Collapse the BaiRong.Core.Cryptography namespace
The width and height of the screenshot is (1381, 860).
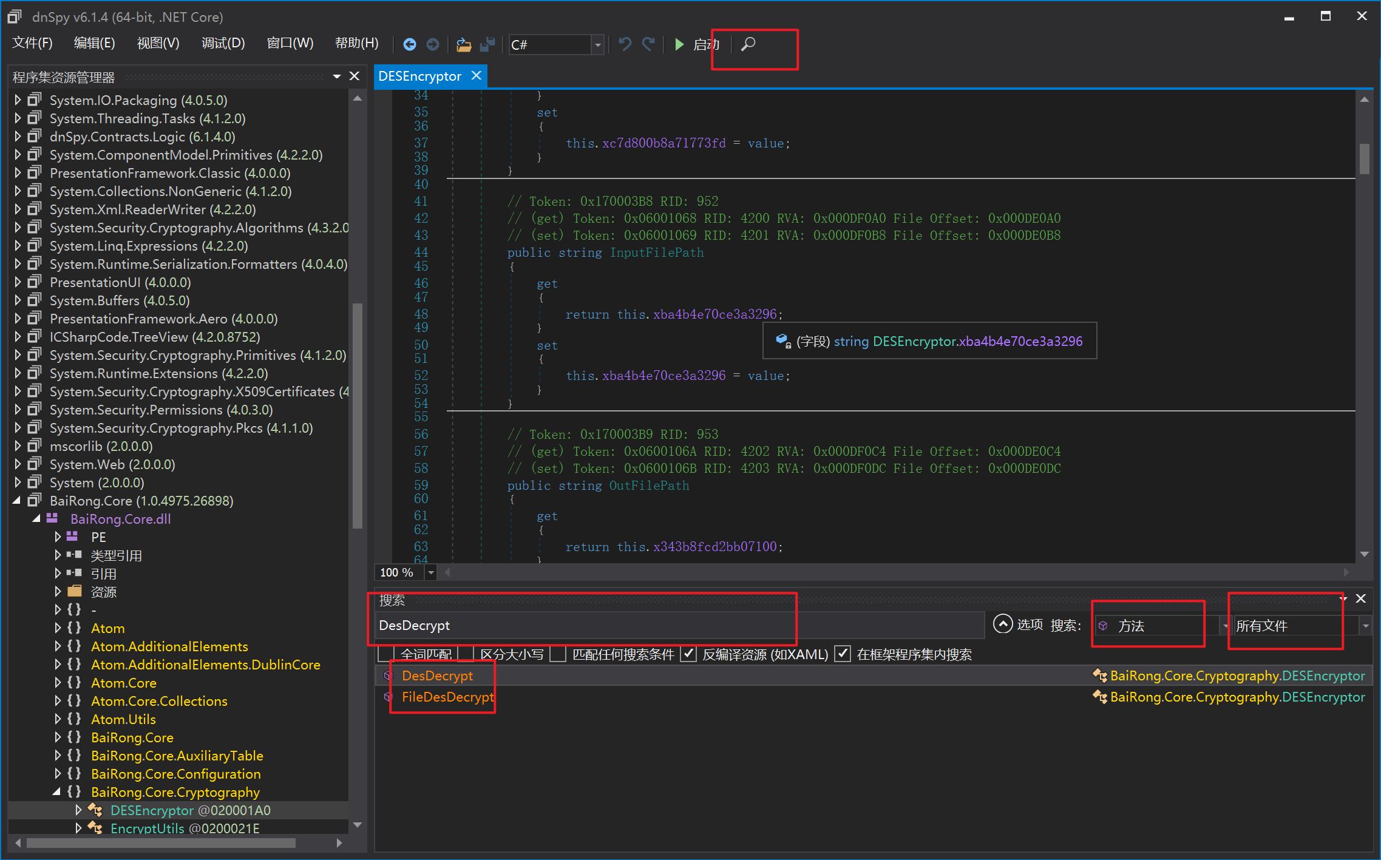coord(56,791)
